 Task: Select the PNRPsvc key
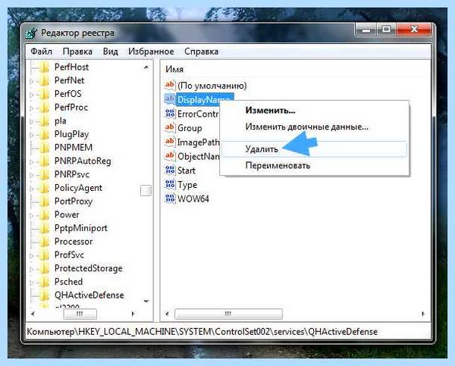coord(72,174)
